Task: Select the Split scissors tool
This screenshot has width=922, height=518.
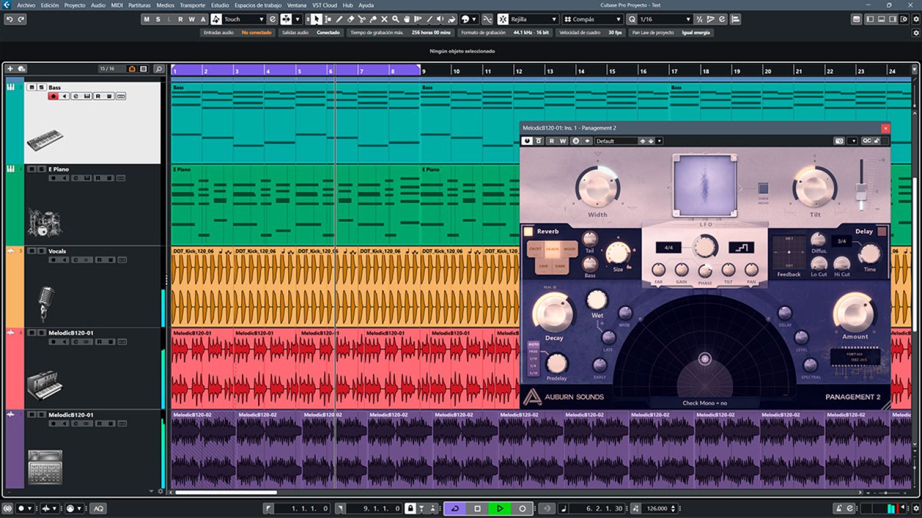Action: 362,19
